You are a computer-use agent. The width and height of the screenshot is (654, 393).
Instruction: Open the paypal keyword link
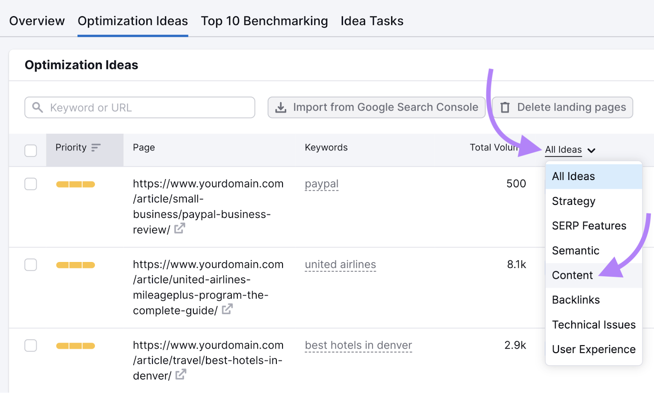[321, 183]
